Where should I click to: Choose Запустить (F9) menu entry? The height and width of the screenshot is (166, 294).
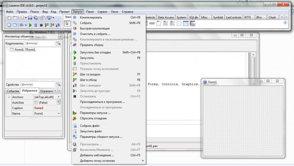pos(109,58)
